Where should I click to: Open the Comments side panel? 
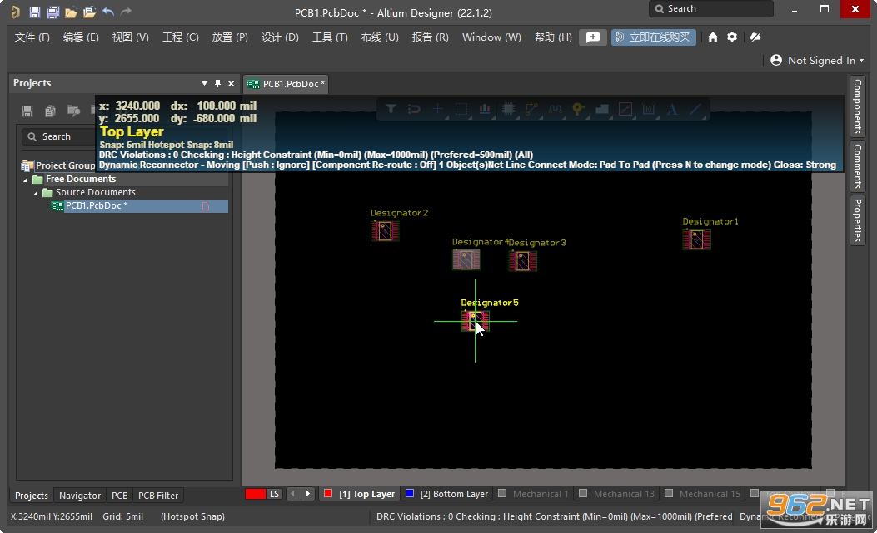point(857,166)
